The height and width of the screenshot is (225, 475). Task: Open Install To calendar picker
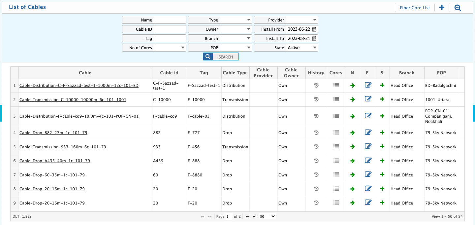[x=314, y=38]
